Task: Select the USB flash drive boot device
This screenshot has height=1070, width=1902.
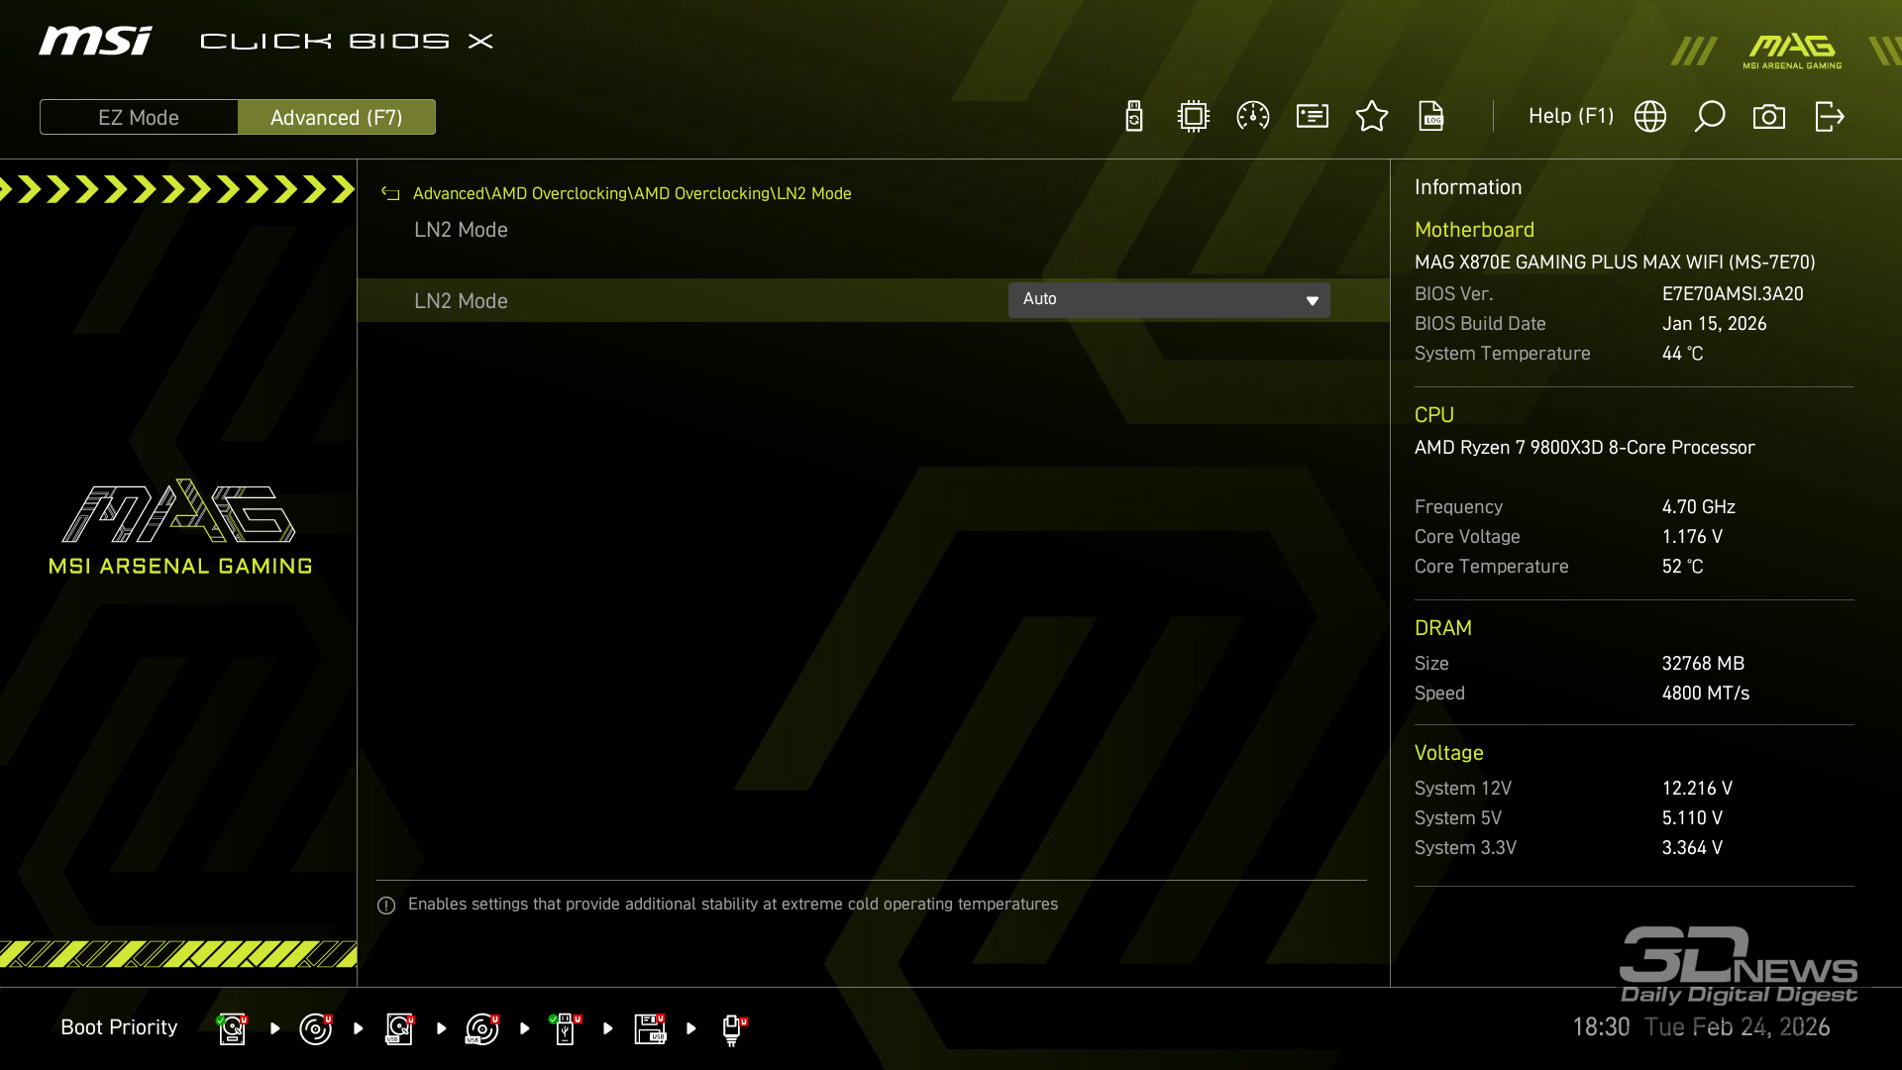Action: pyautogui.click(x=566, y=1028)
